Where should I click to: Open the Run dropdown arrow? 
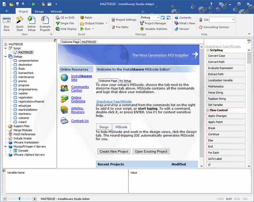(93, 29)
